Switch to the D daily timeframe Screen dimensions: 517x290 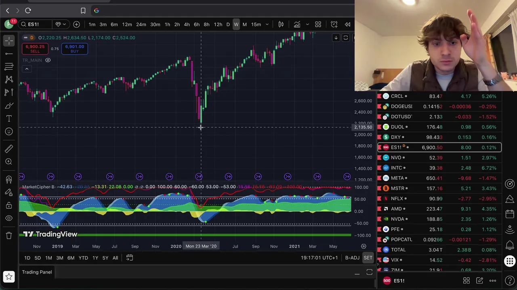[228, 25]
